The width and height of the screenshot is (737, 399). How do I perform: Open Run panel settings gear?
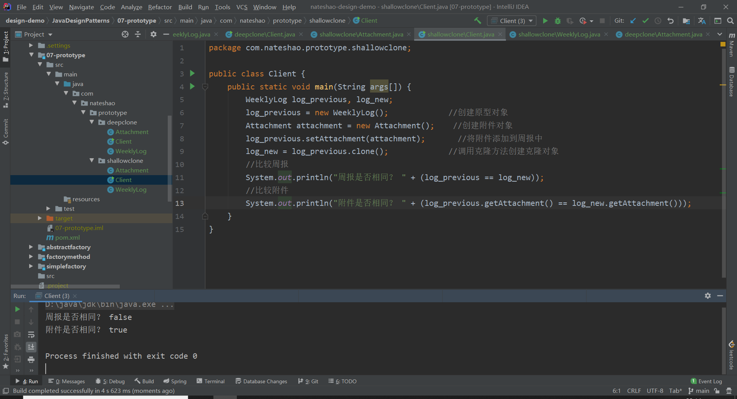708,296
